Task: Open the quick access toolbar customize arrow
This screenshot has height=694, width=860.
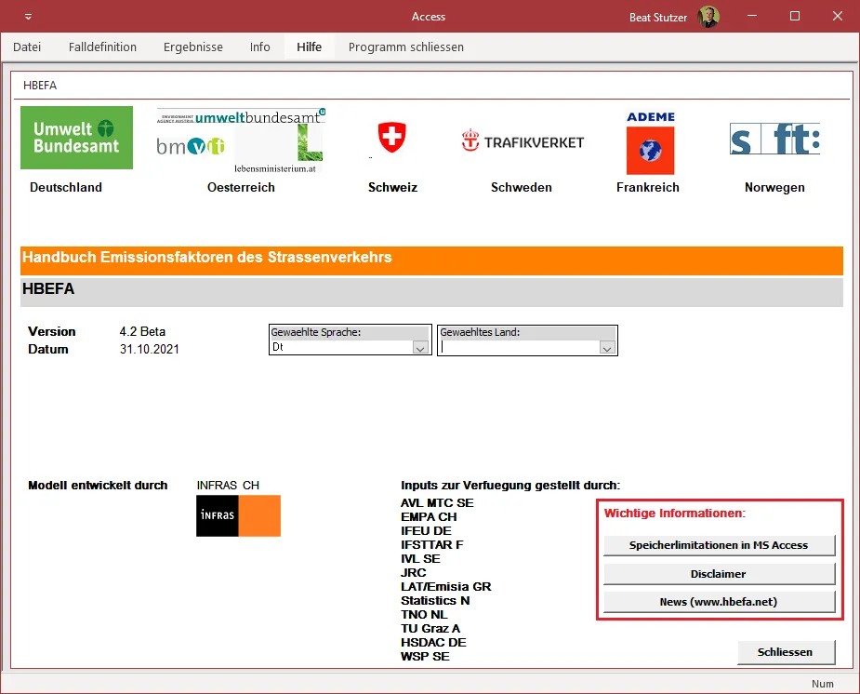Action: click(28, 17)
